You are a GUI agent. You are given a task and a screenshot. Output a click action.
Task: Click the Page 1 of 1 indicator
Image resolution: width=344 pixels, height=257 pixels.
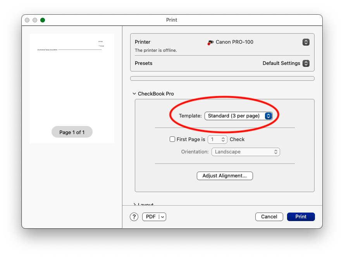point(72,132)
